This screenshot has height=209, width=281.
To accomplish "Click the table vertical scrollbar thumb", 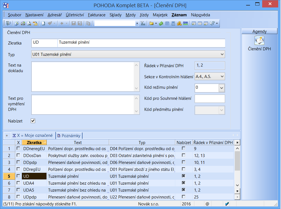I will pos(237,161).
